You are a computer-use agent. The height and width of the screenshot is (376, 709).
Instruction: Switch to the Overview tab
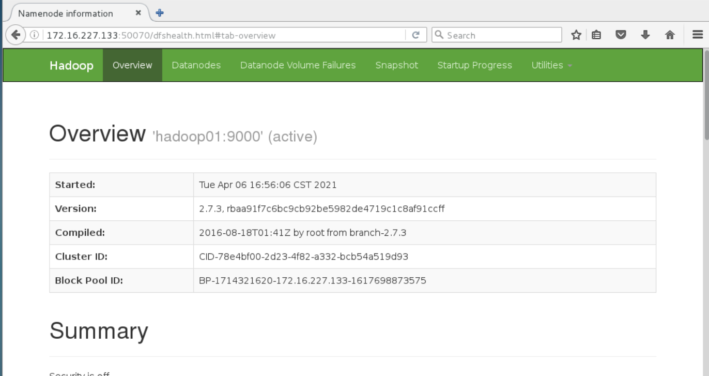[132, 65]
